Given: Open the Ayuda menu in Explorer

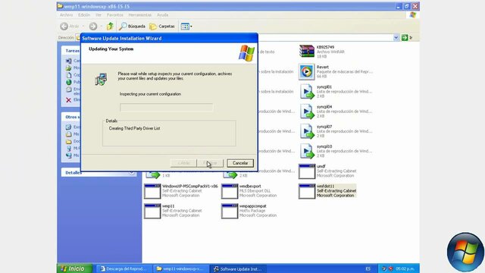Looking at the screenshot, I should pyautogui.click(x=162, y=15).
